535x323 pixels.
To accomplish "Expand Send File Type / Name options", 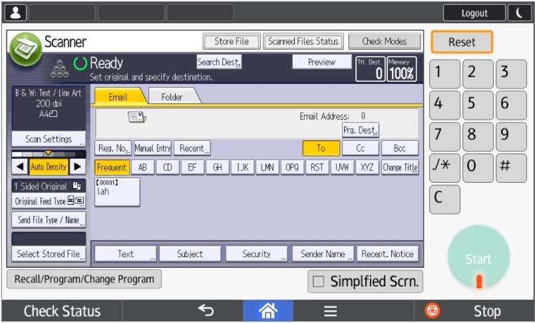I will pyautogui.click(x=49, y=220).
